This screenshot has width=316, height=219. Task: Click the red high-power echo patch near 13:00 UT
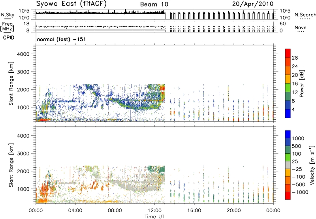click(162, 88)
